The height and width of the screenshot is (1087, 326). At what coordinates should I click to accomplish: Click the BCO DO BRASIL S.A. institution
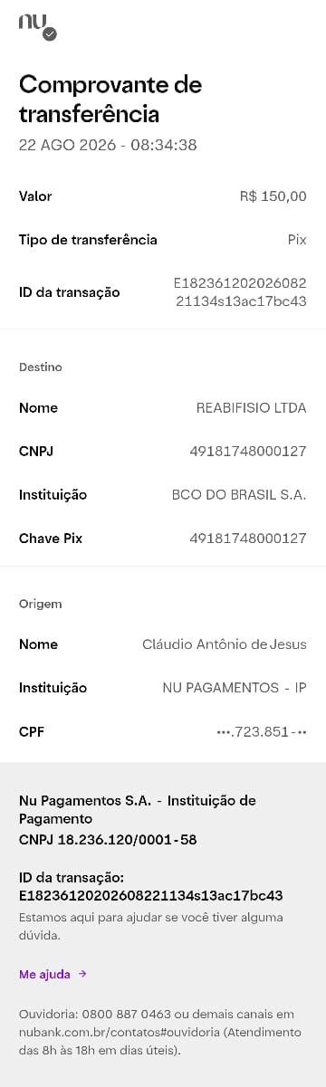point(239,495)
